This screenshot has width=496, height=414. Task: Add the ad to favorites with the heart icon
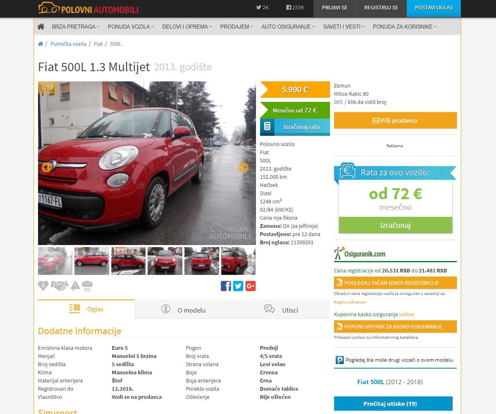click(x=43, y=286)
